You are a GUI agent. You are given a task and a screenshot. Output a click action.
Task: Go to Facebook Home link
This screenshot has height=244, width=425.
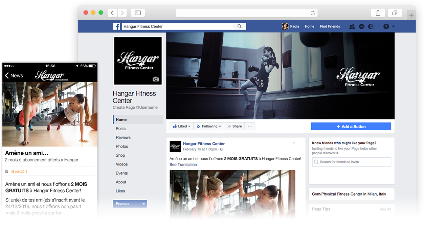pos(310,26)
